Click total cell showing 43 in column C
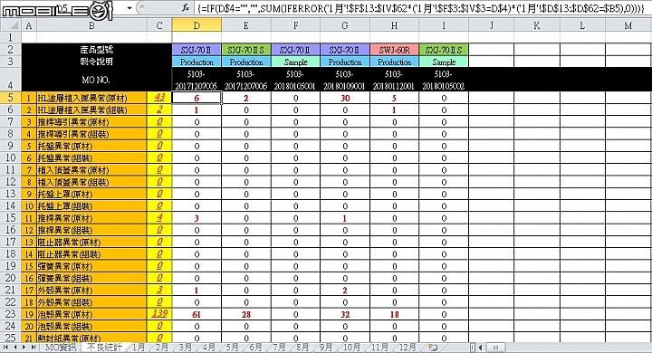The width and height of the screenshot is (652, 353). pyautogui.click(x=159, y=98)
